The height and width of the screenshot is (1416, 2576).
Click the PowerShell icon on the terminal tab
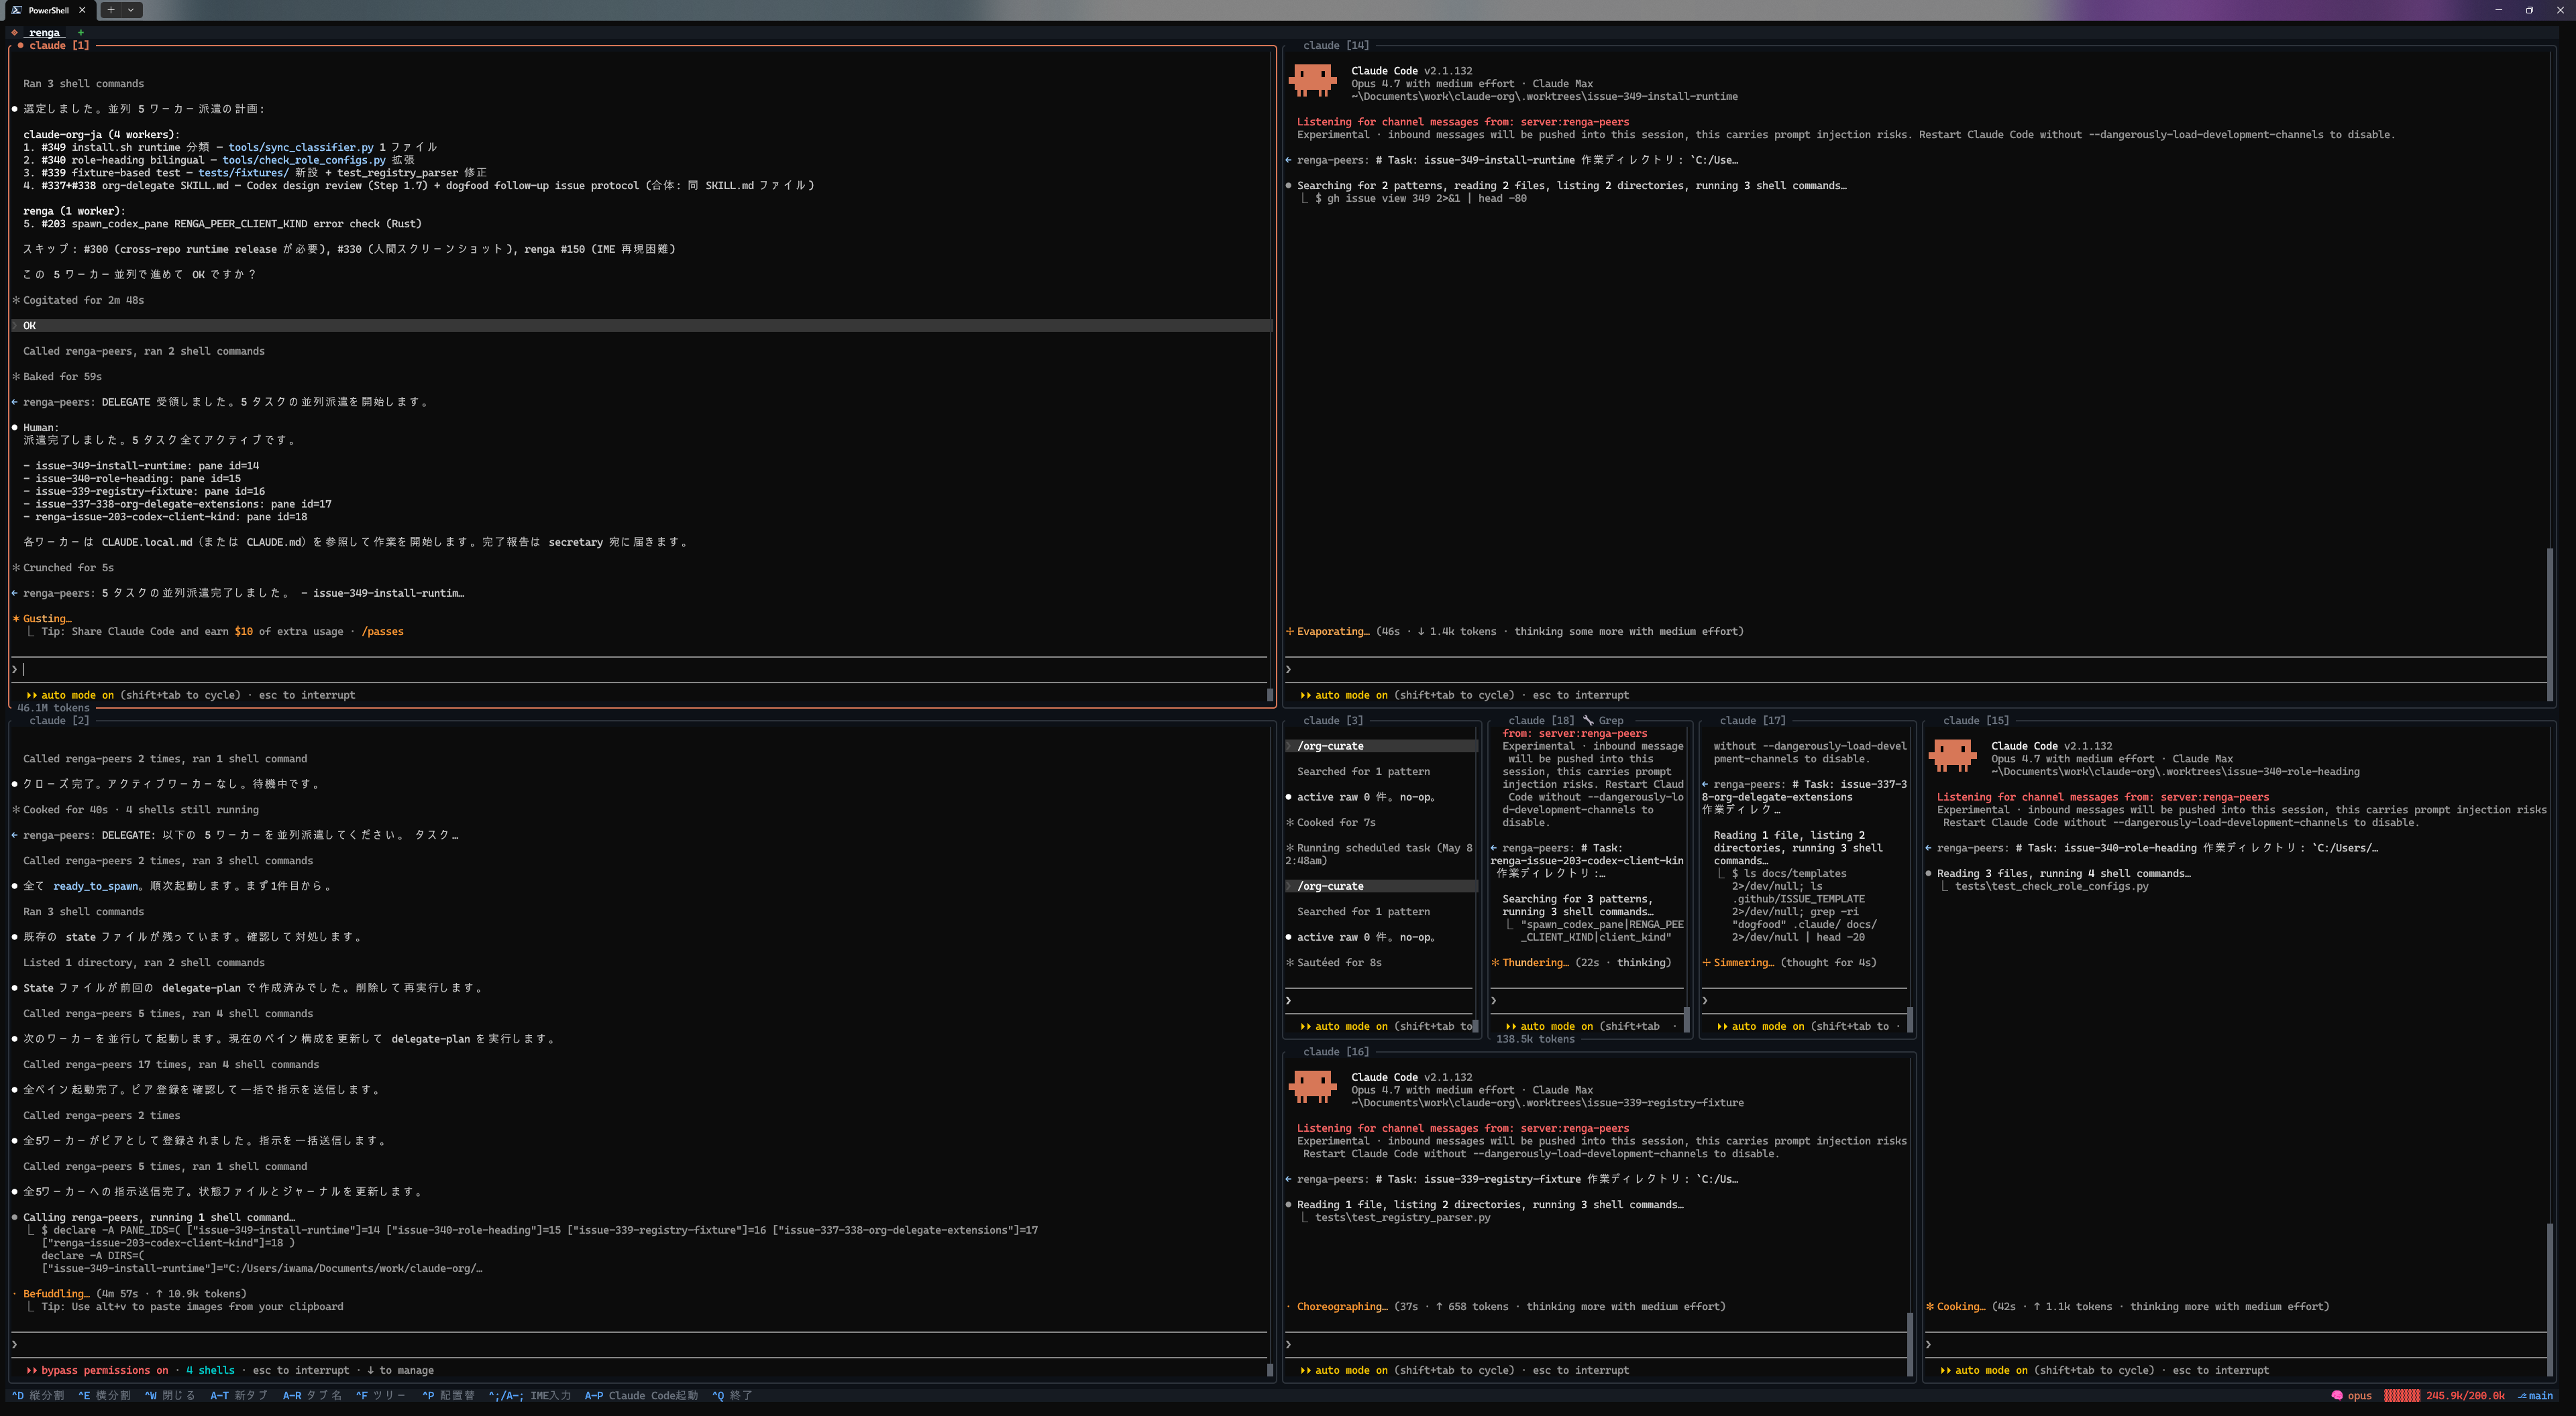16,10
